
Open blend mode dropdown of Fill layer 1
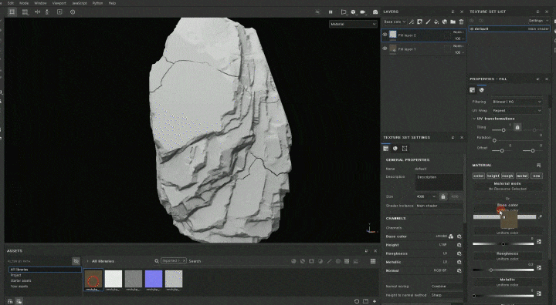pyautogui.click(x=459, y=46)
